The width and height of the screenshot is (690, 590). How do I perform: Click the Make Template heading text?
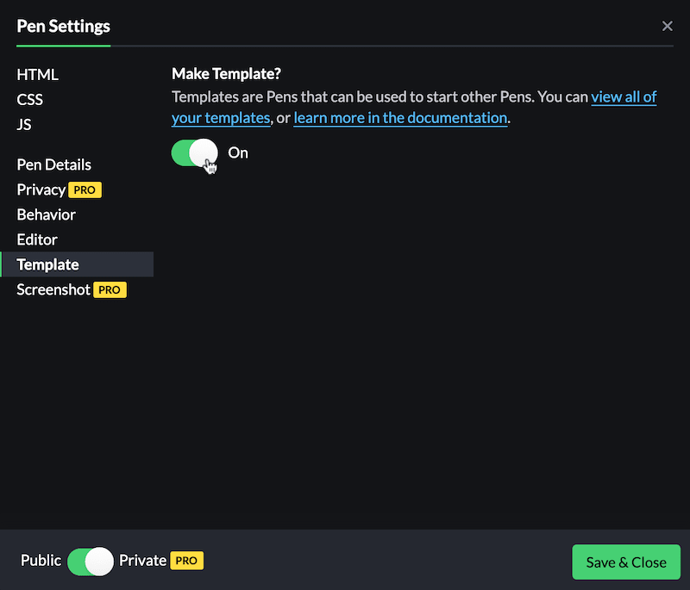click(x=226, y=74)
